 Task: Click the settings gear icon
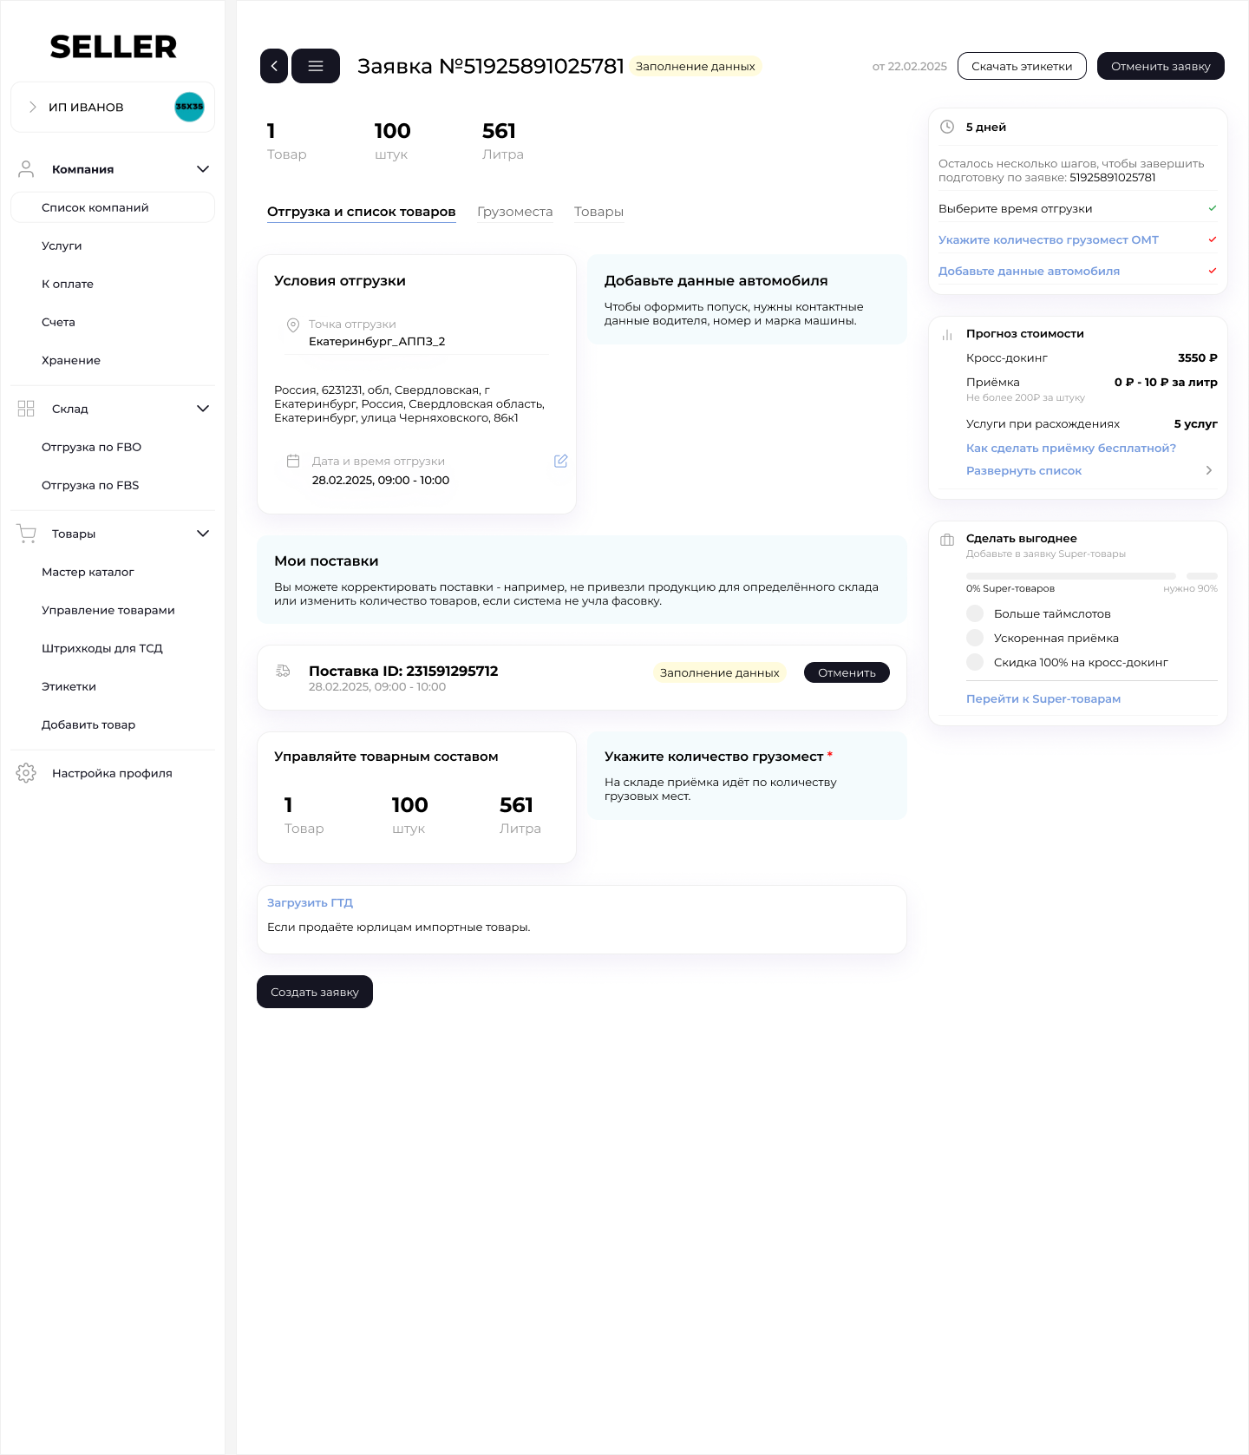click(x=26, y=773)
